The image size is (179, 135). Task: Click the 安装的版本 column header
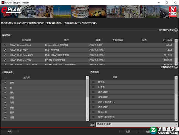[118, 40]
